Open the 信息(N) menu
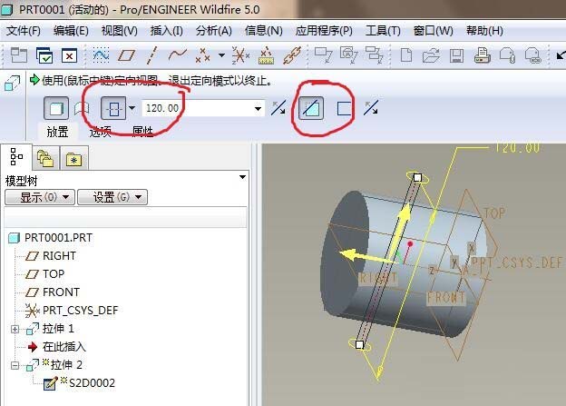This screenshot has height=406, width=566. click(264, 31)
